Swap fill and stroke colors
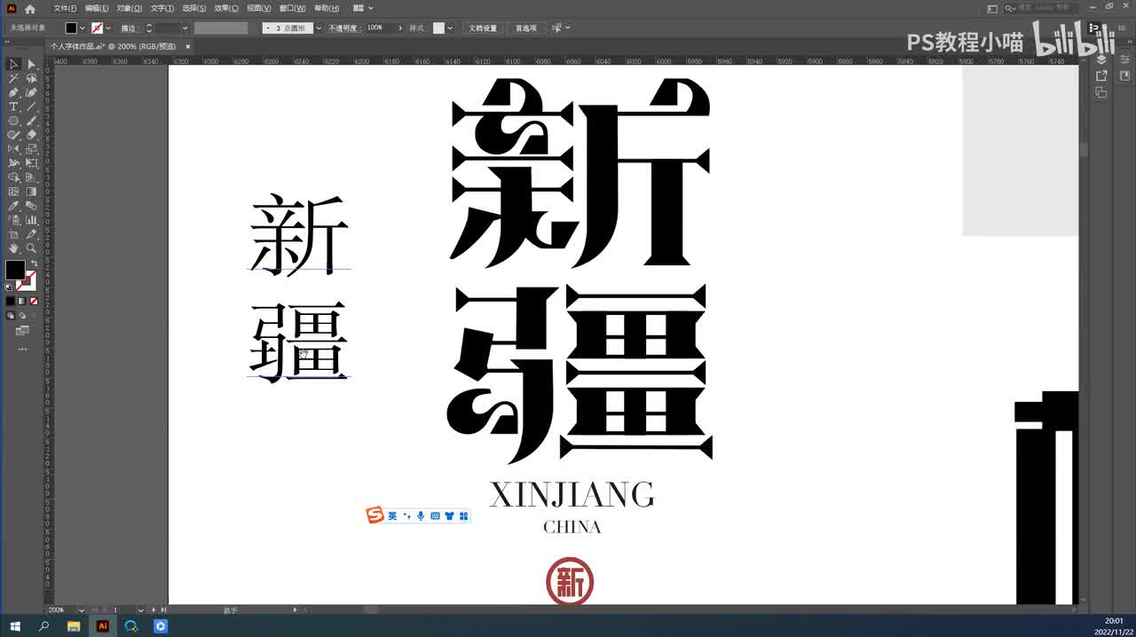The image size is (1136, 637). [35, 263]
